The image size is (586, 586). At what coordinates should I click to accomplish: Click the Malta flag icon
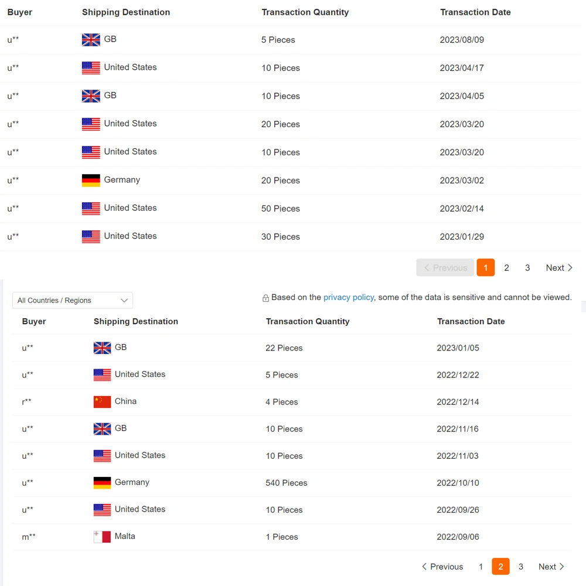click(x=102, y=537)
